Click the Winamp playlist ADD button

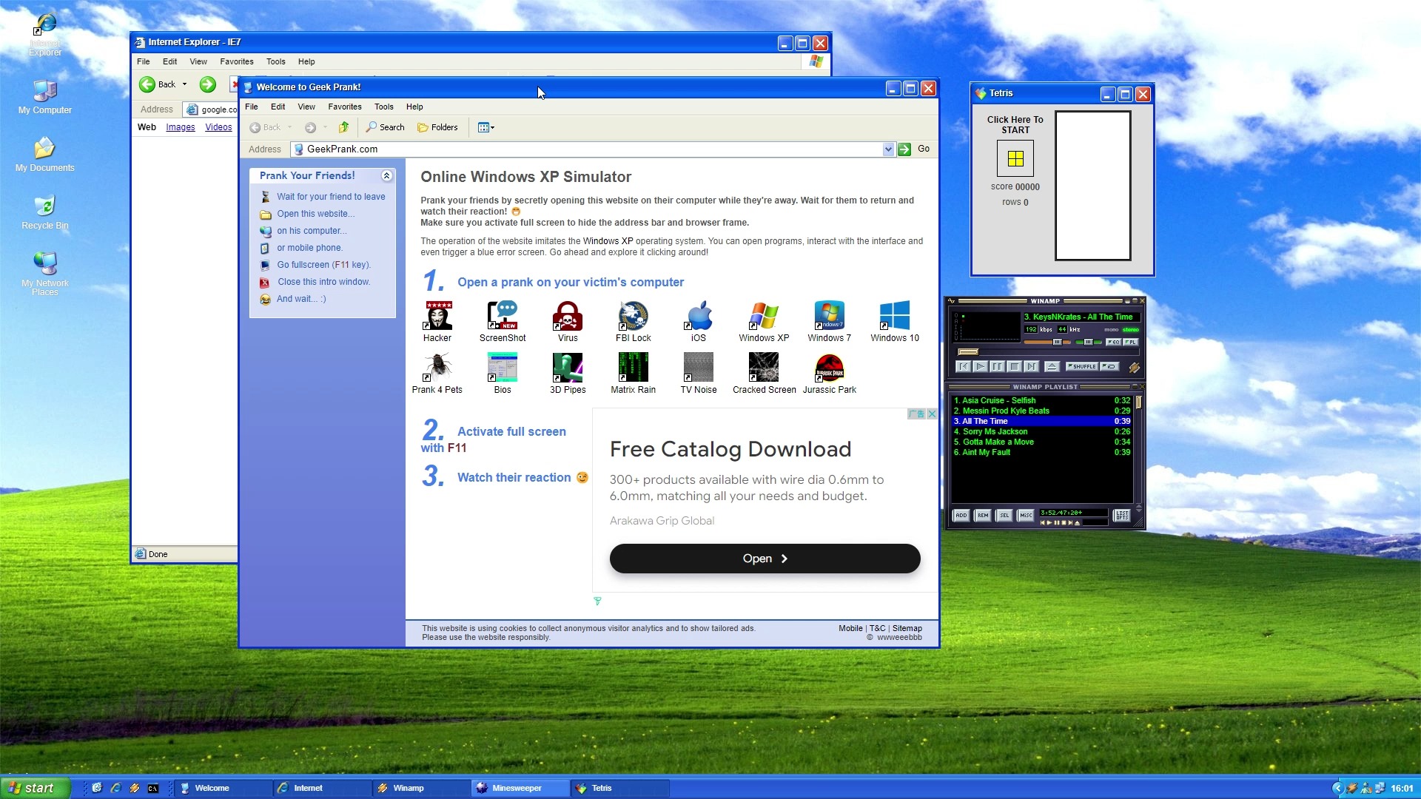[x=961, y=516]
